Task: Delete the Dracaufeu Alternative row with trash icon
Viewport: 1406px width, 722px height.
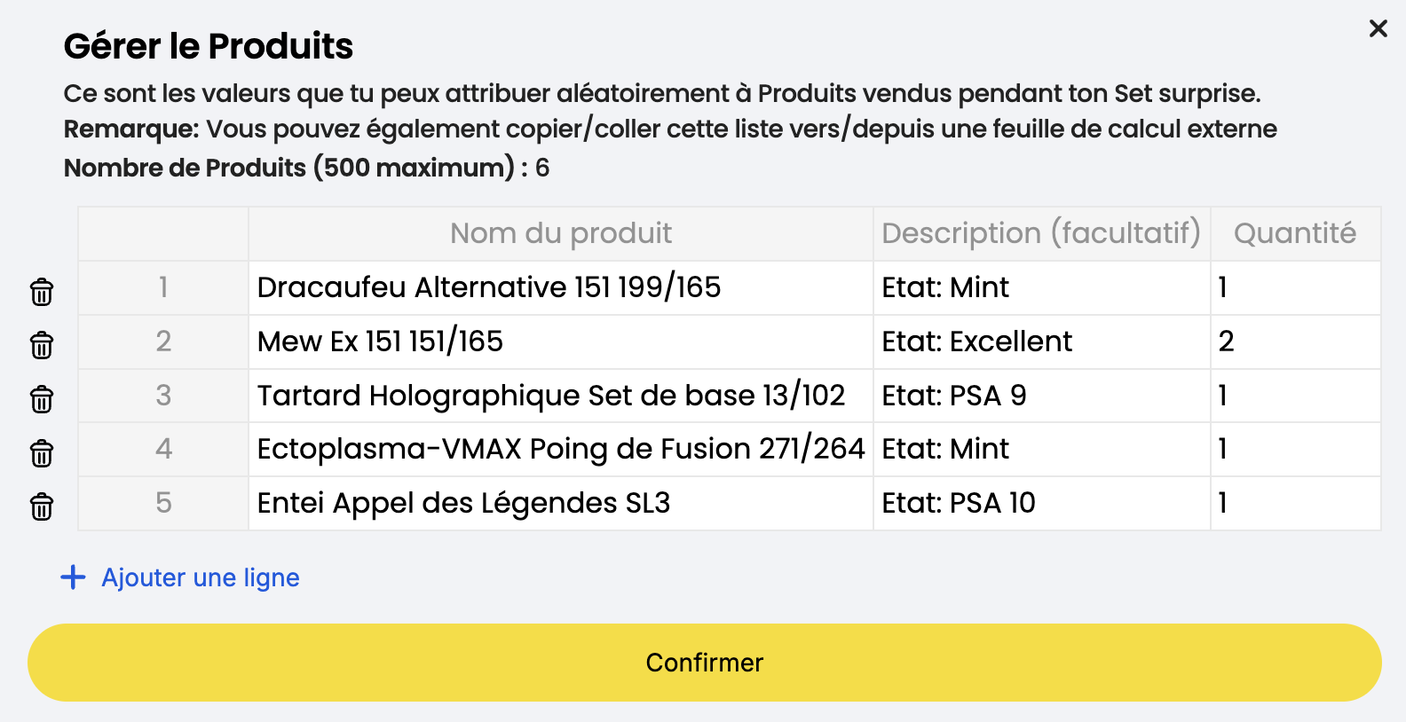Action: (42, 292)
